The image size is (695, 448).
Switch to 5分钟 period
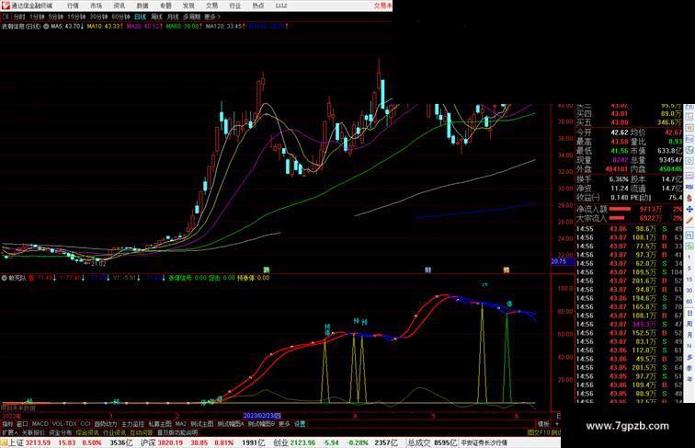pos(55,17)
